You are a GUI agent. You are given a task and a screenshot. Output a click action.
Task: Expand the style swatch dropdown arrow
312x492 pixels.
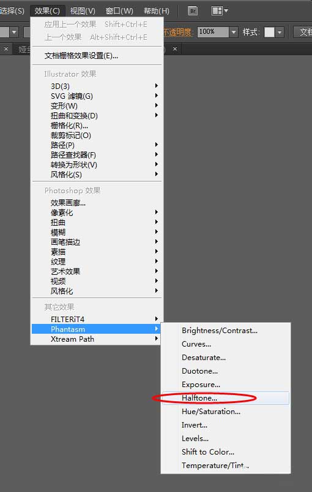tap(280, 32)
